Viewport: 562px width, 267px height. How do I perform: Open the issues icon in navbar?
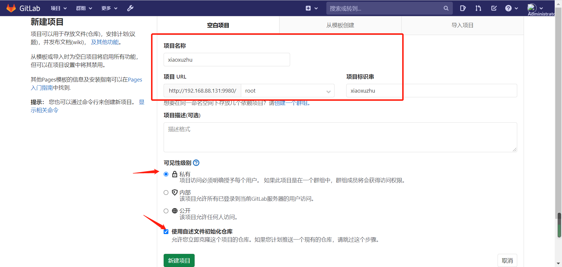click(x=463, y=8)
